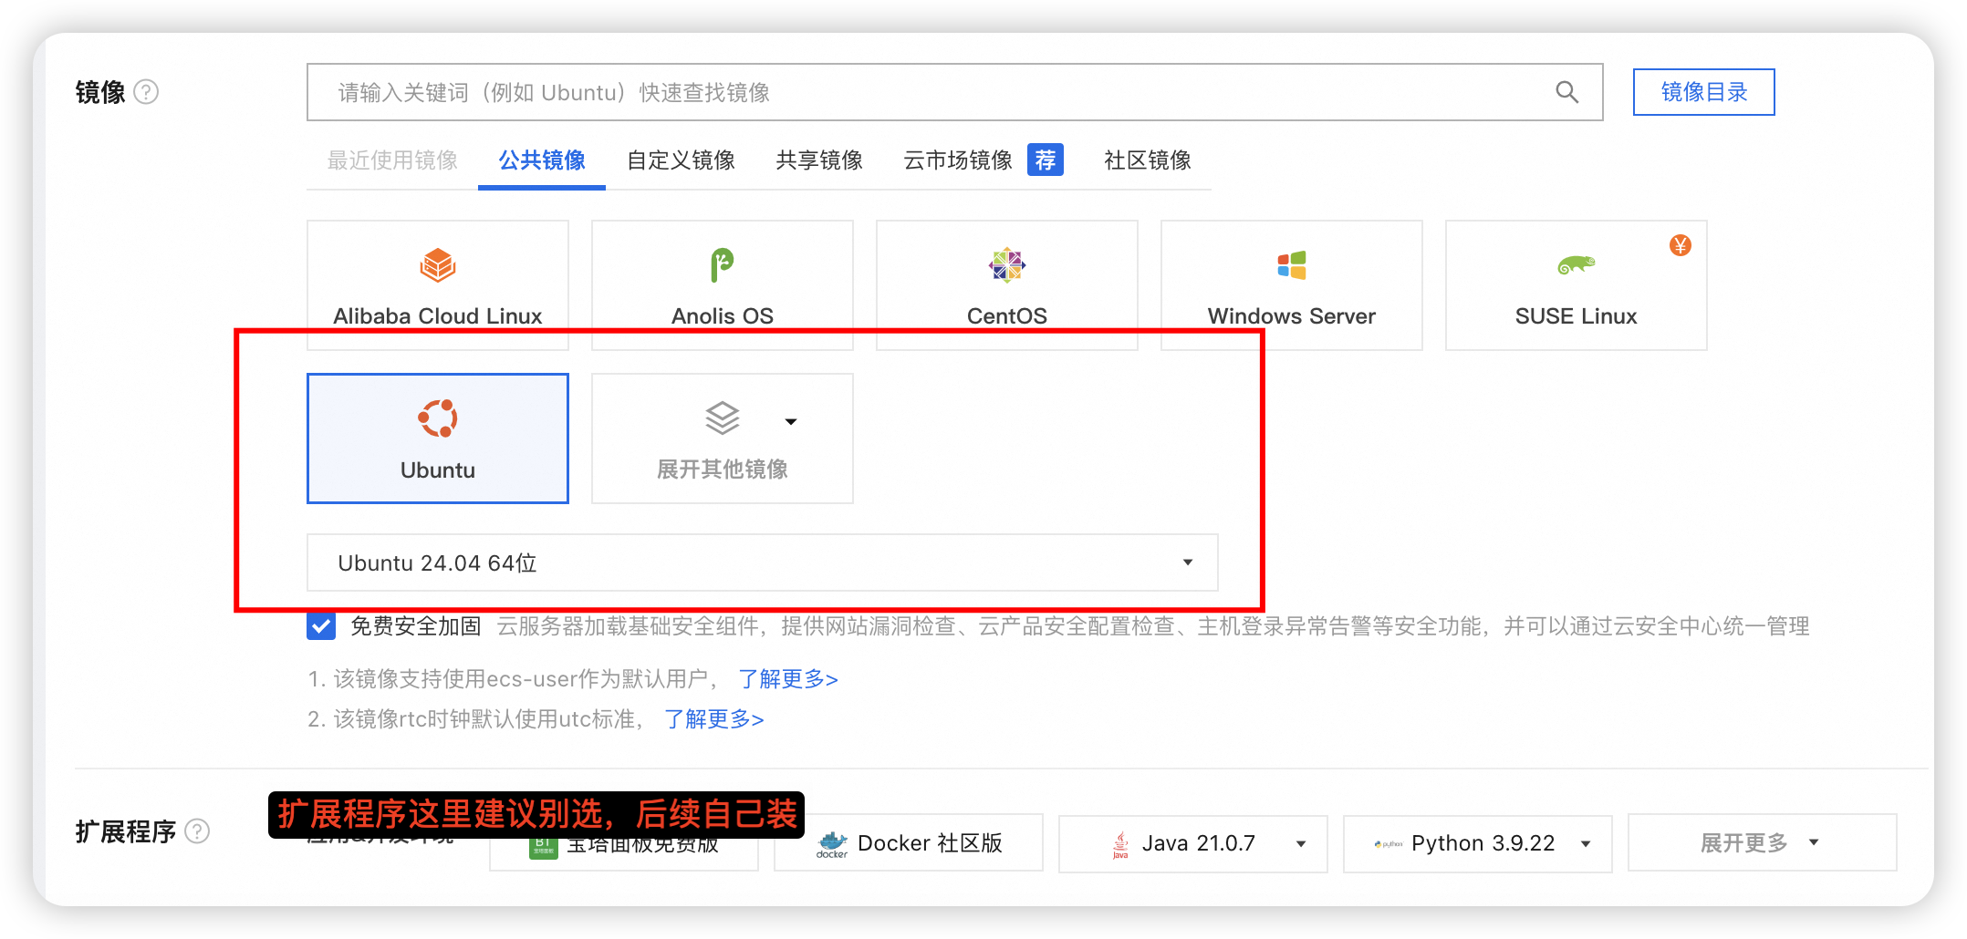
Task: Select the Anolis OS image
Action: (722, 285)
